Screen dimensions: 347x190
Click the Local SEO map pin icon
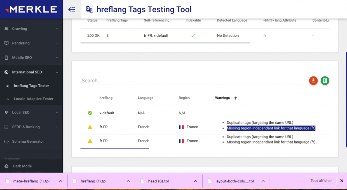click(x=6, y=113)
